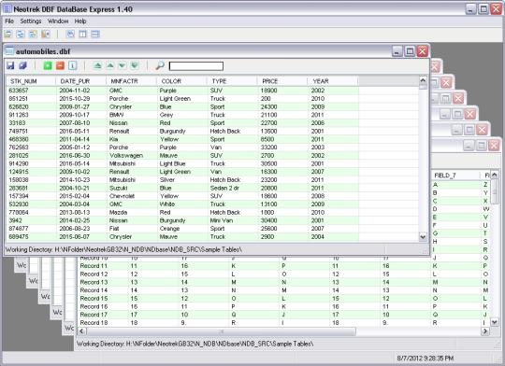Jump to first record arrow icon
Viewport: 505px width, 366px height.
[97, 66]
